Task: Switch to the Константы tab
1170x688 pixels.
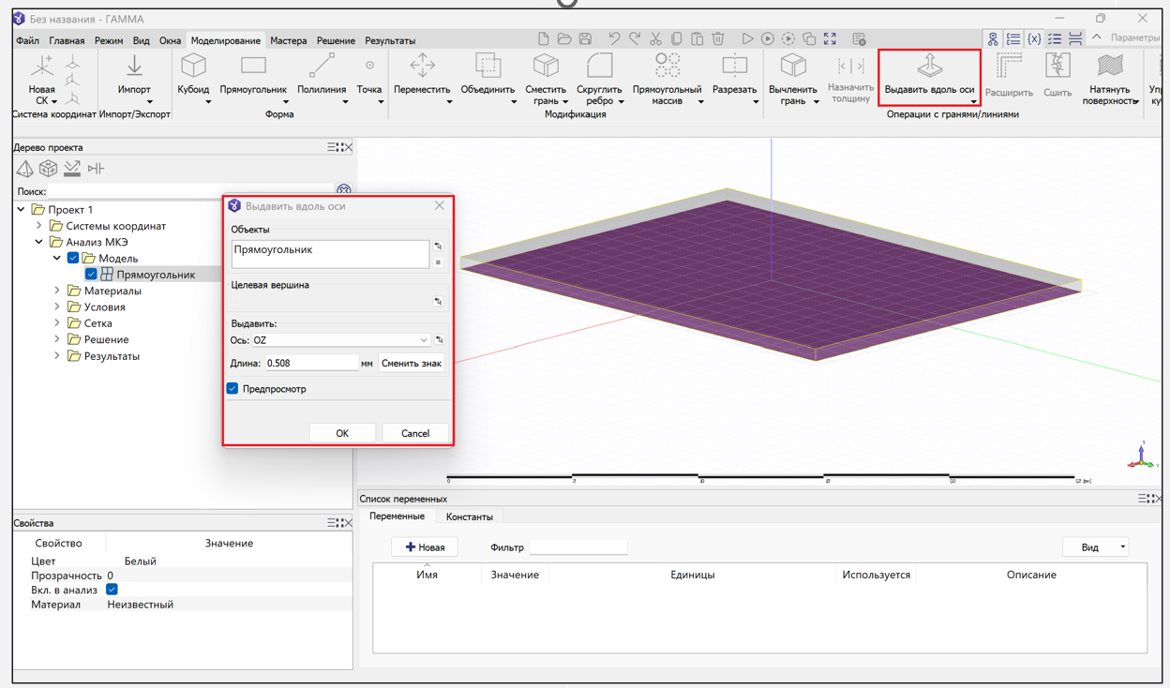Action: pyautogui.click(x=469, y=516)
